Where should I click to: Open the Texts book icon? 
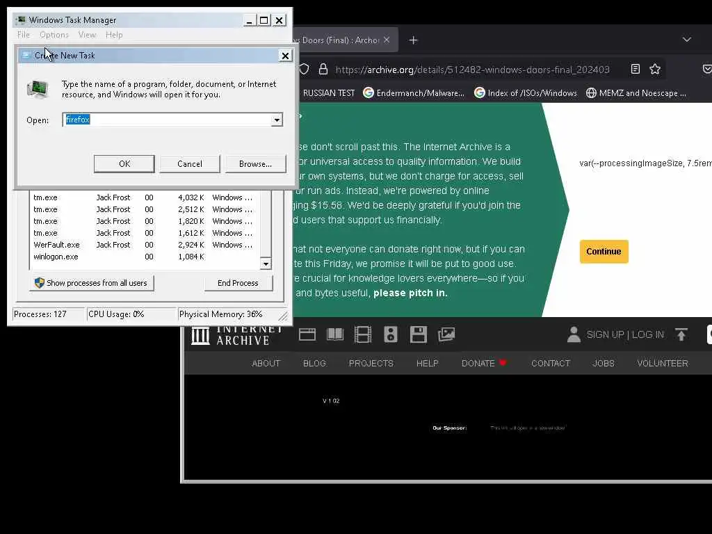335,335
